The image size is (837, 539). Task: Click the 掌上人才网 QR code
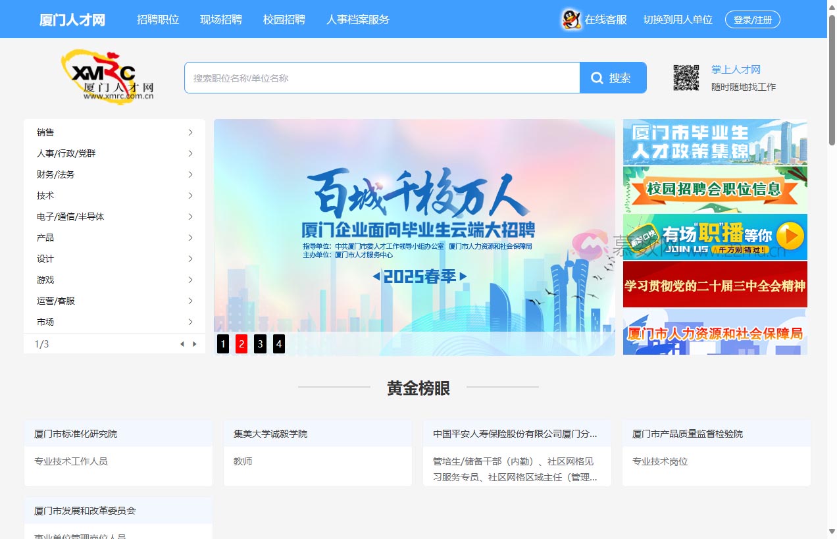(x=686, y=77)
